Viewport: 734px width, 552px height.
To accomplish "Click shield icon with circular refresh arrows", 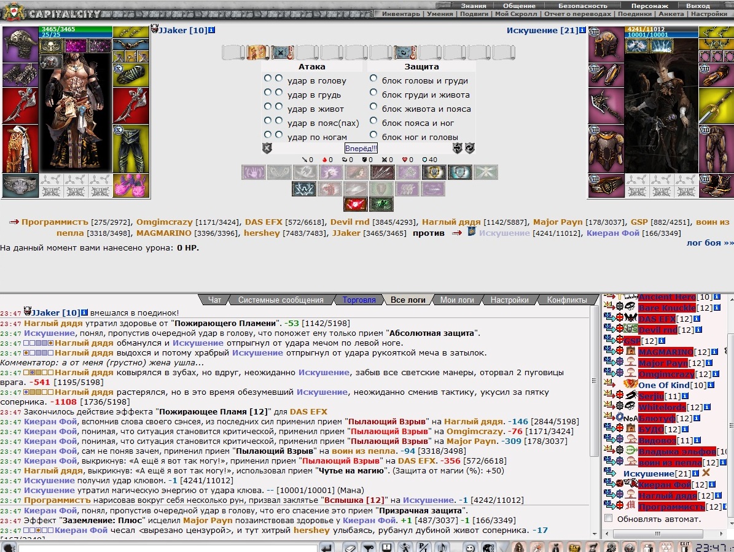I will click(x=469, y=149).
